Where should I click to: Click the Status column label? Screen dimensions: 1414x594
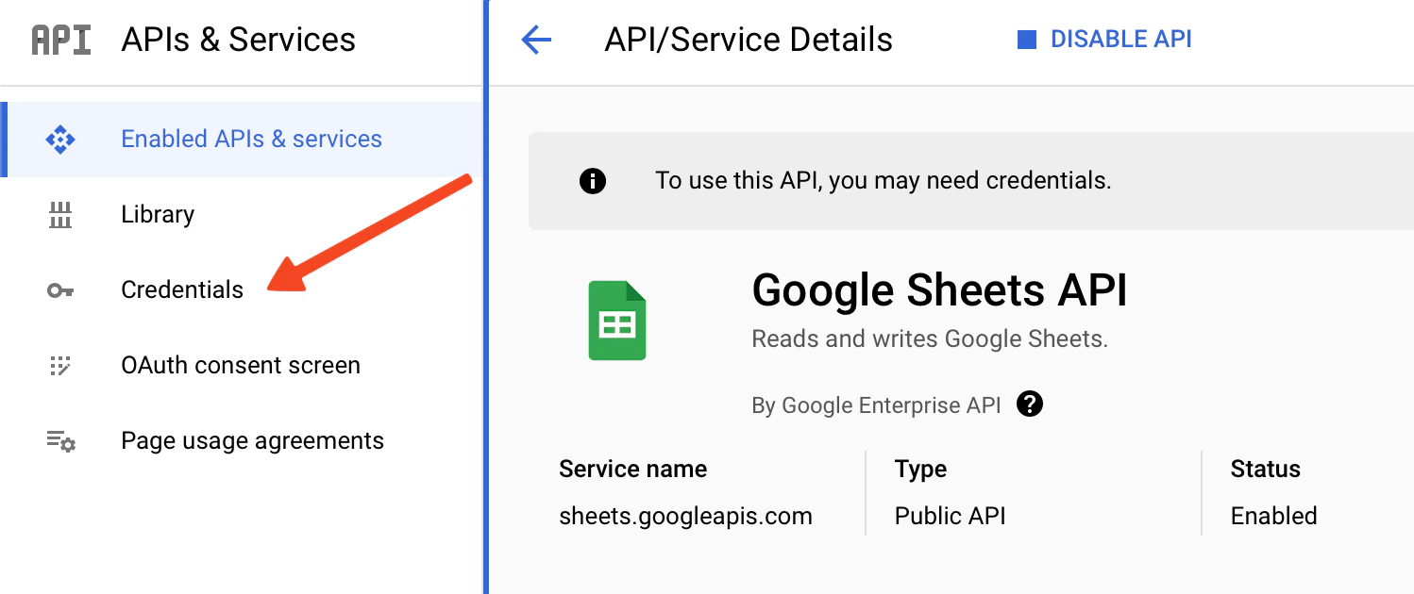tap(1265, 470)
